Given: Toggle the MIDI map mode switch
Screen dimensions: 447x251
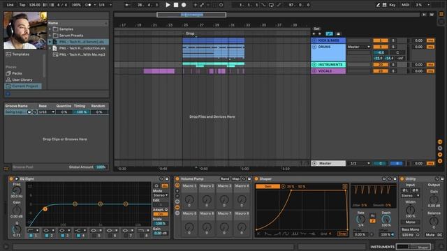Looking at the screenshot, I should [x=405, y=5].
